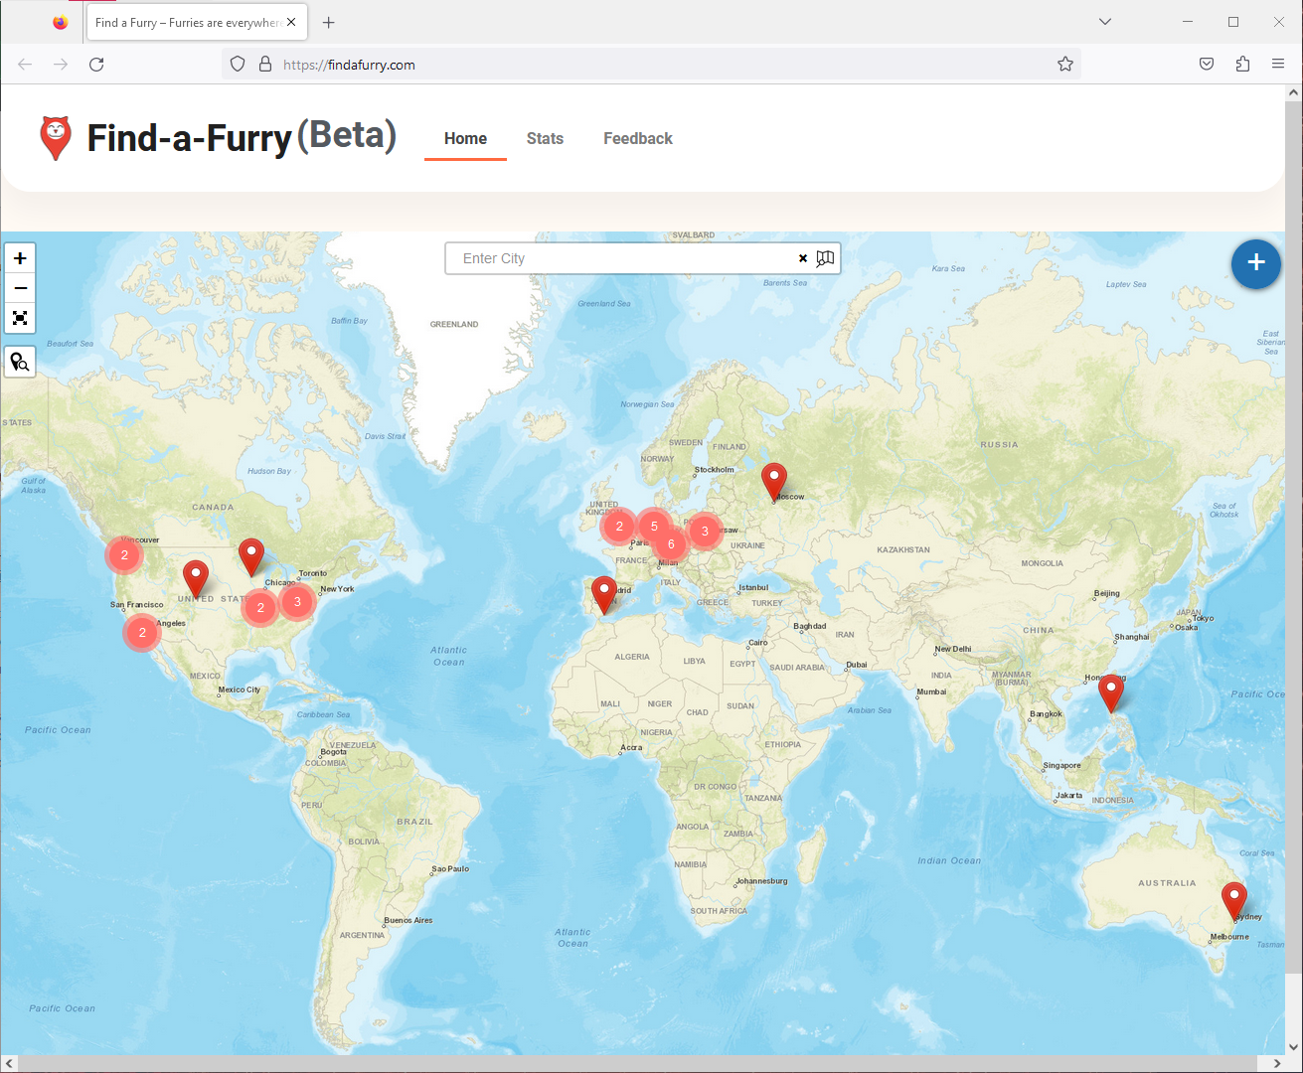
Task: Open the cluster of 3 near Warsaw
Action: 705,531
